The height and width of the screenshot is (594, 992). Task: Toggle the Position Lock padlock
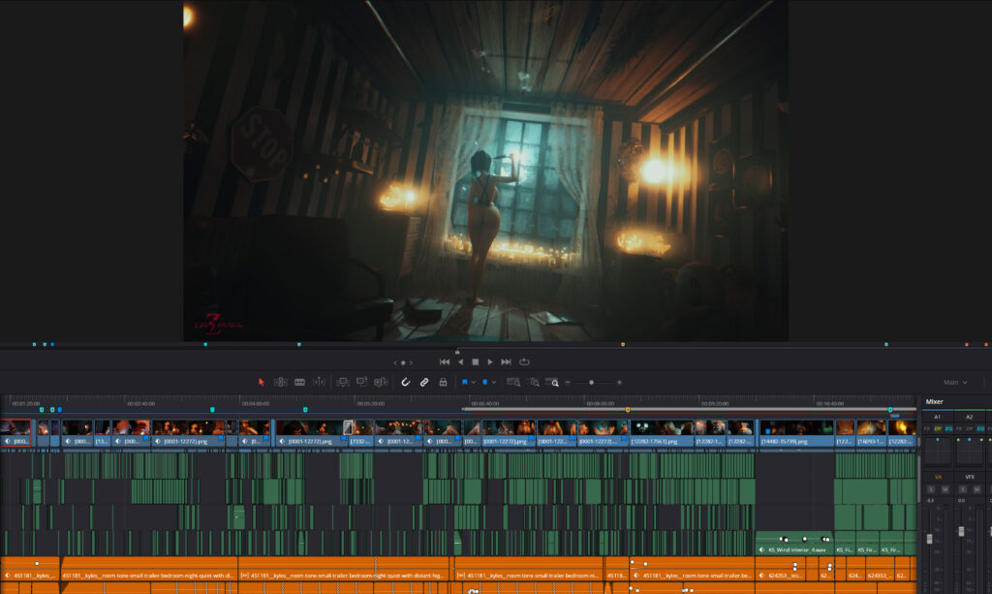click(443, 382)
